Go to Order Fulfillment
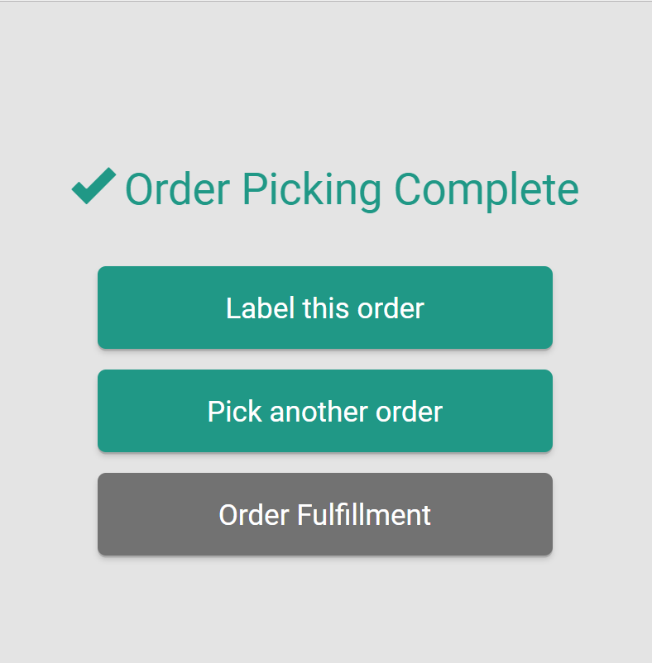The width and height of the screenshot is (652, 663). pyautogui.click(x=324, y=514)
